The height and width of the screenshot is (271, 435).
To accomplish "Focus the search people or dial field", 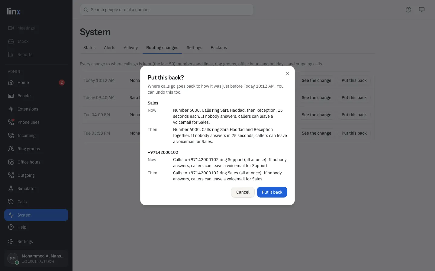I will point(167,10).
